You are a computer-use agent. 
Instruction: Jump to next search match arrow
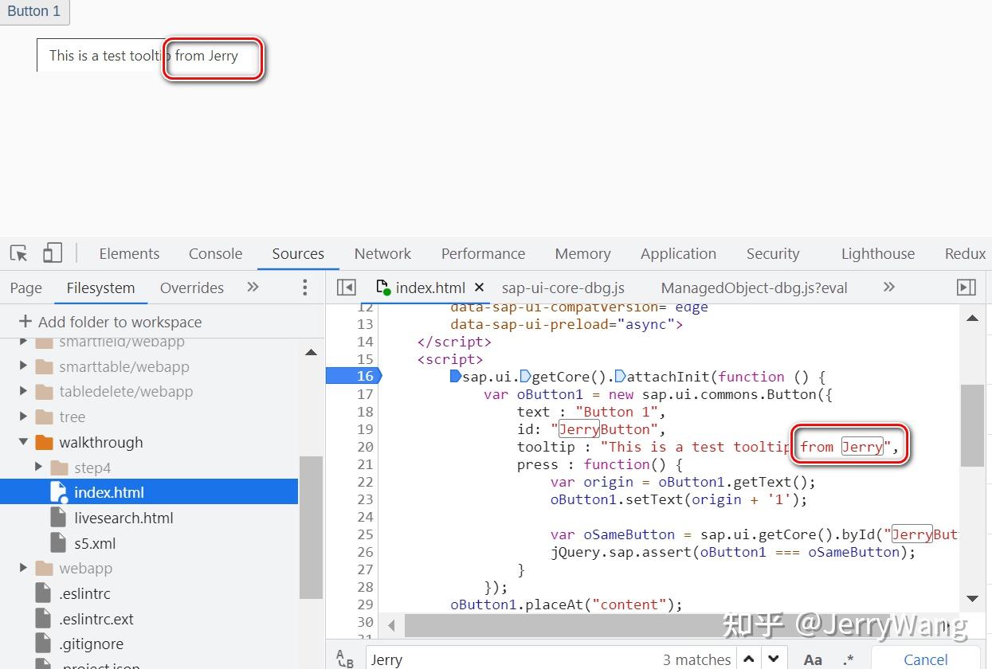773,659
